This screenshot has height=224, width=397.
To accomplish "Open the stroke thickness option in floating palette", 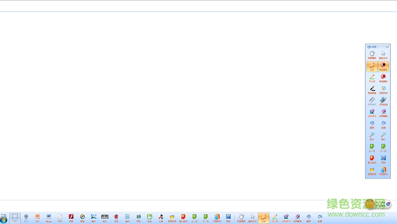I will pyautogui.click(x=372, y=90).
